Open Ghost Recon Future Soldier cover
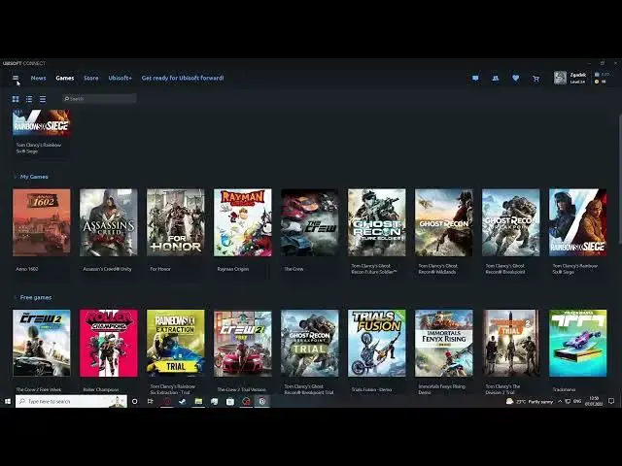 377,222
